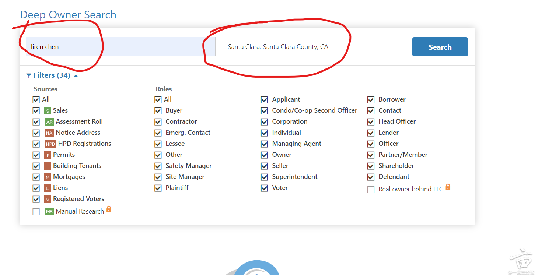Viewport: 535px width, 275px height.
Task: Toggle the Partner/Member checkbox
Action: pos(371,155)
